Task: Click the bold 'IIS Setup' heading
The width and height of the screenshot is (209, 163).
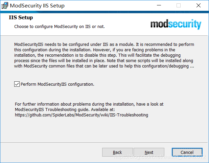Action: (21, 18)
